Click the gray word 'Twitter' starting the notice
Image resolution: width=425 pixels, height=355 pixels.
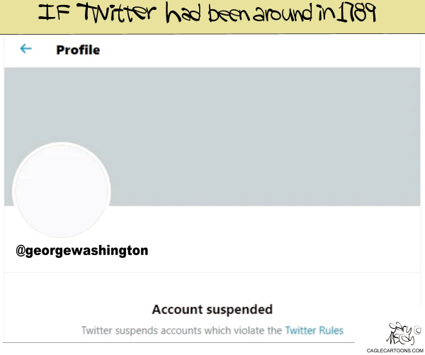click(x=97, y=330)
